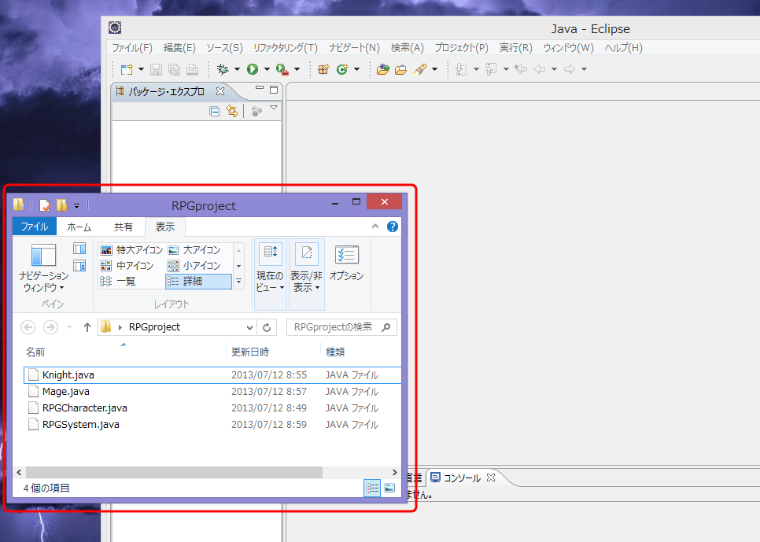
Task: Click the RPGprojectの検索 search field
Action: (x=341, y=327)
